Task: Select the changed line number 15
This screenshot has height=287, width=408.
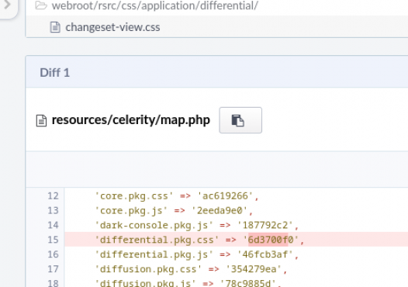Action: point(53,240)
